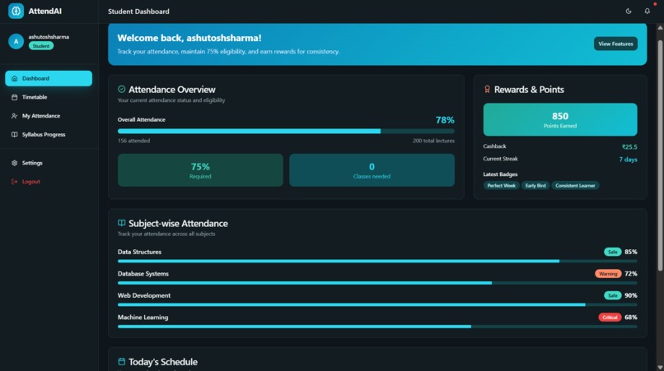
Task: Click the scrollbar up arrow
Action: point(660,27)
